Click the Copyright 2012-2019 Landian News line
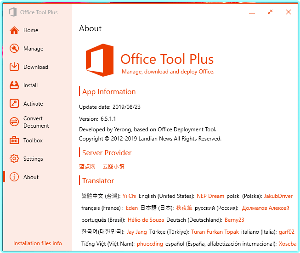The width and height of the screenshot is (300, 253). tap(150, 139)
